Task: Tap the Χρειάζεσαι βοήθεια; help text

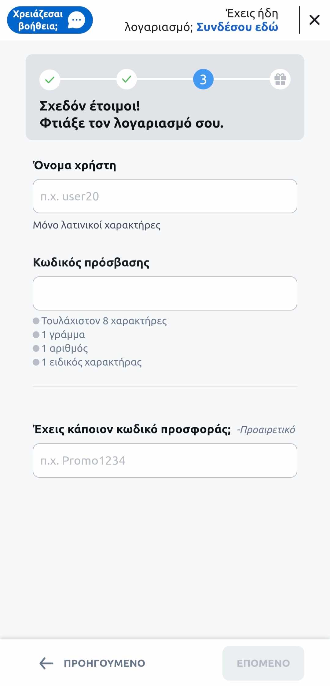Action: (38, 20)
